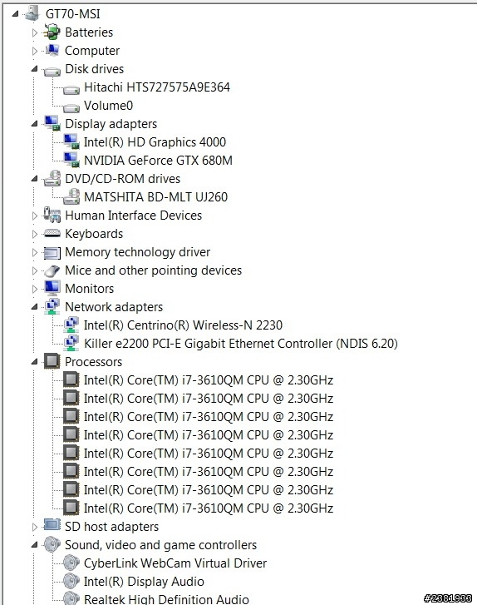The height and width of the screenshot is (605, 477).
Task: Select 'Intel(R) Centrino(R) Wireless-N 2230' text
Action: click(x=183, y=325)
